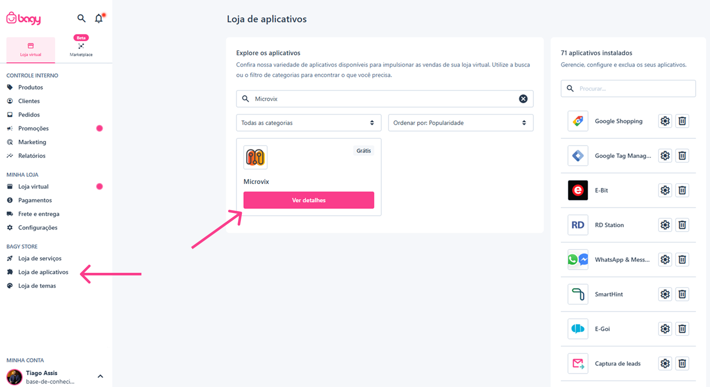Switch to the Marketplace tab
Image resolution: width=710 pixels, height=387 pixels.
coord(81,48)
